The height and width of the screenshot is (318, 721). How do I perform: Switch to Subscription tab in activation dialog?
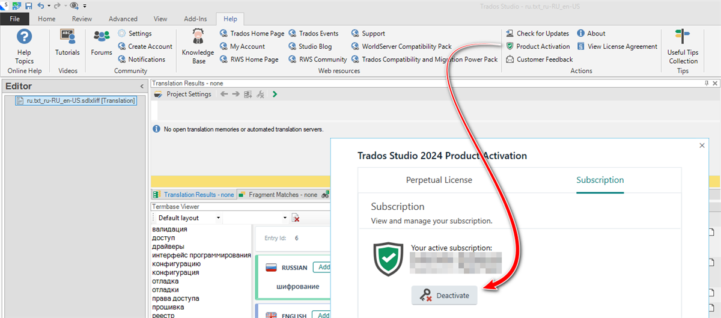600,180
